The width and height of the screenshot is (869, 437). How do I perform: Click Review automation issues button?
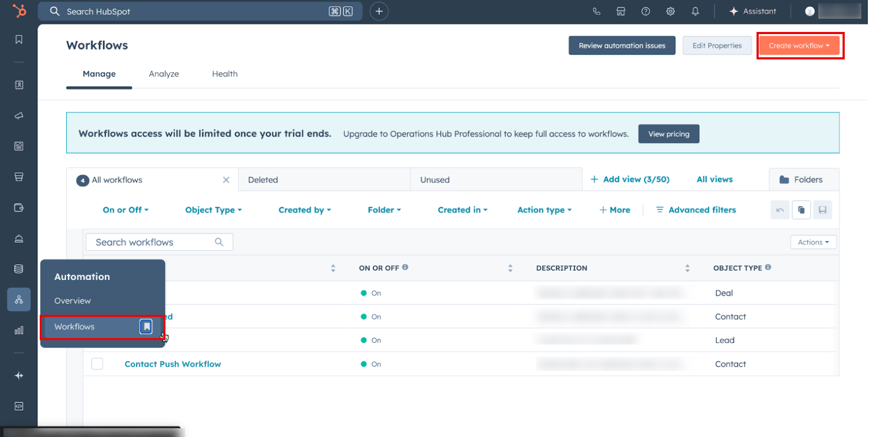(x=622, y=46)
